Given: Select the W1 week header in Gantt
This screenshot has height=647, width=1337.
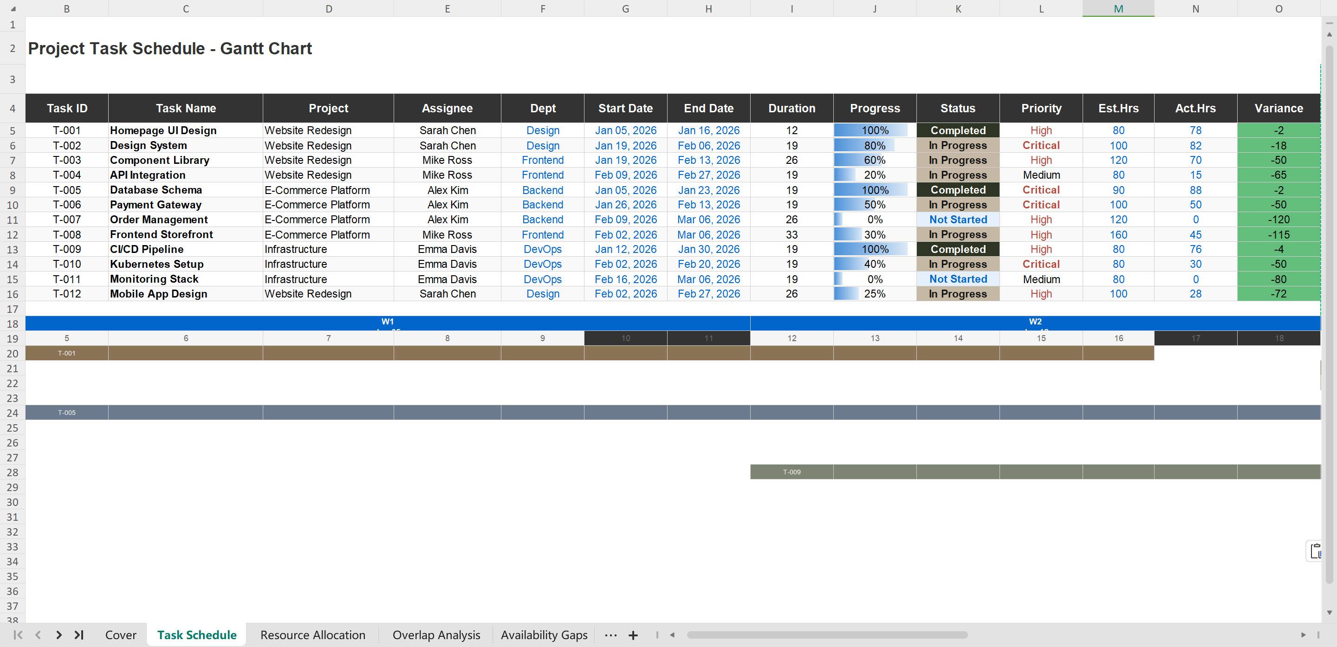Looking at the screenshot, I should point(388,323).
